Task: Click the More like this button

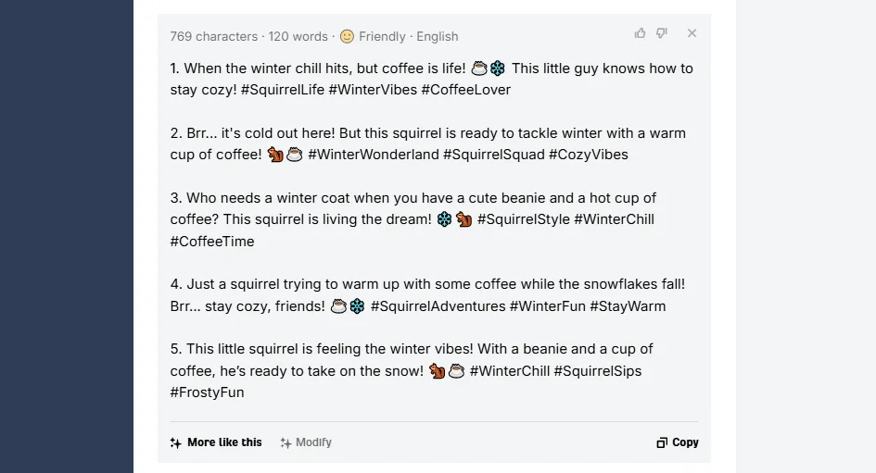Action: [216, 442]
